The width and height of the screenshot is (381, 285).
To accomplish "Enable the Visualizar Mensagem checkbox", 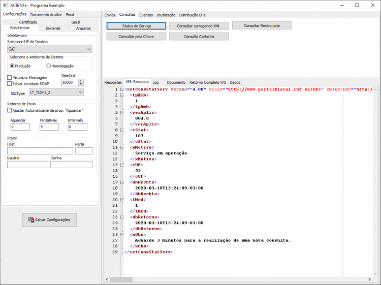I will tap(10, 78).
